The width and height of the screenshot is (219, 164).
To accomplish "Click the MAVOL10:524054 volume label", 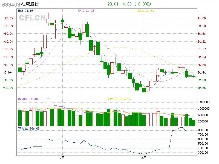I will point(119,99).
